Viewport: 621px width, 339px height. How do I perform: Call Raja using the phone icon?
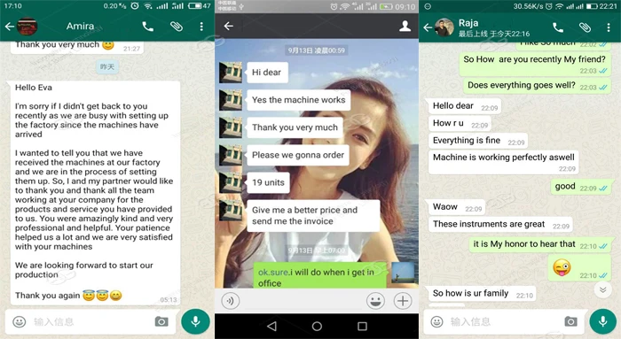coord(558,27)
